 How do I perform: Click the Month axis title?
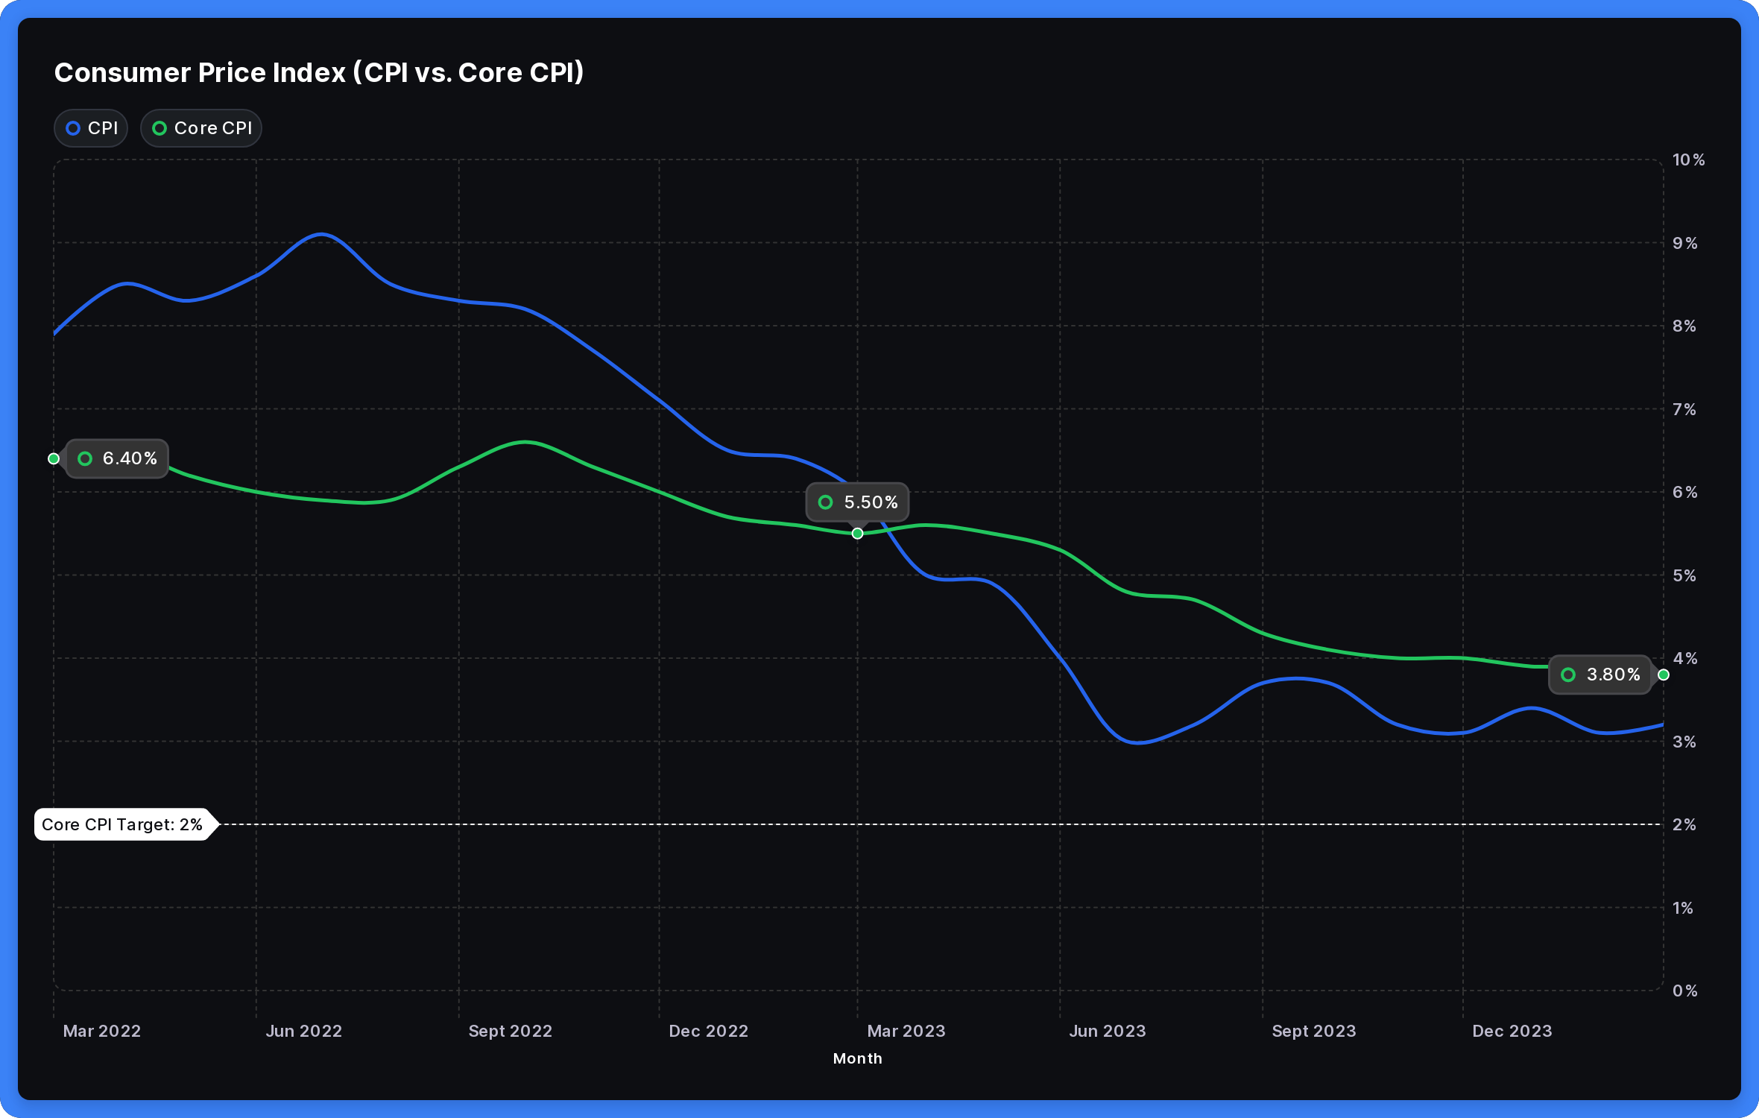(857, 1058)
